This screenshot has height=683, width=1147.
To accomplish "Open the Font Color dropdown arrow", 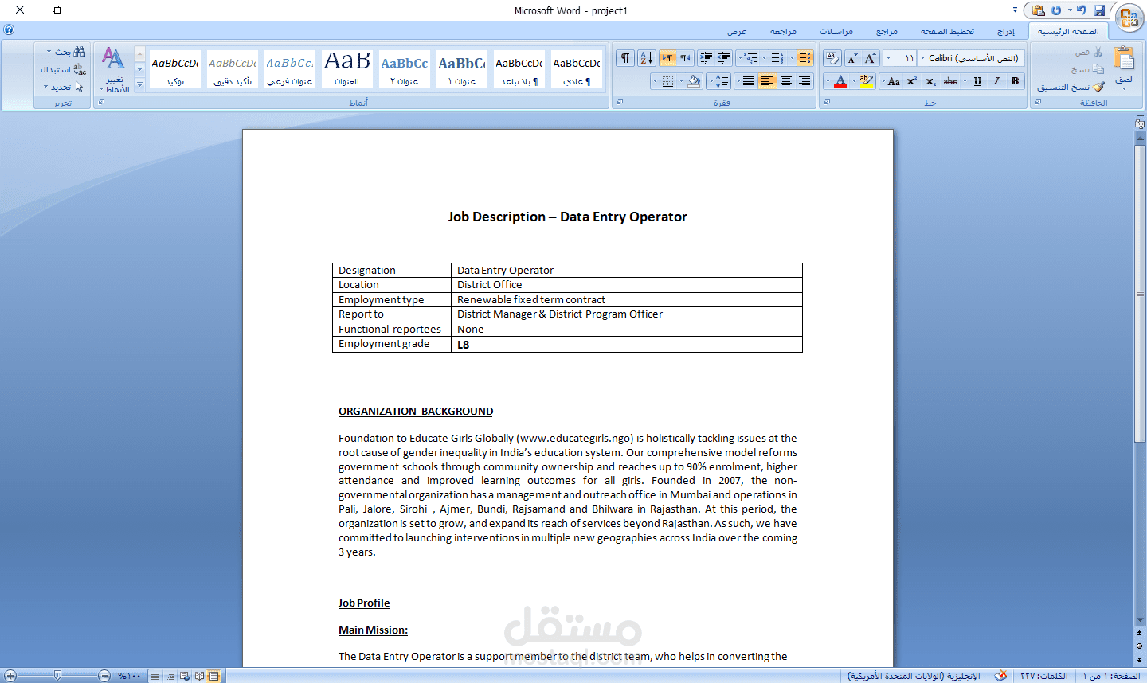I will pos(828,81).
